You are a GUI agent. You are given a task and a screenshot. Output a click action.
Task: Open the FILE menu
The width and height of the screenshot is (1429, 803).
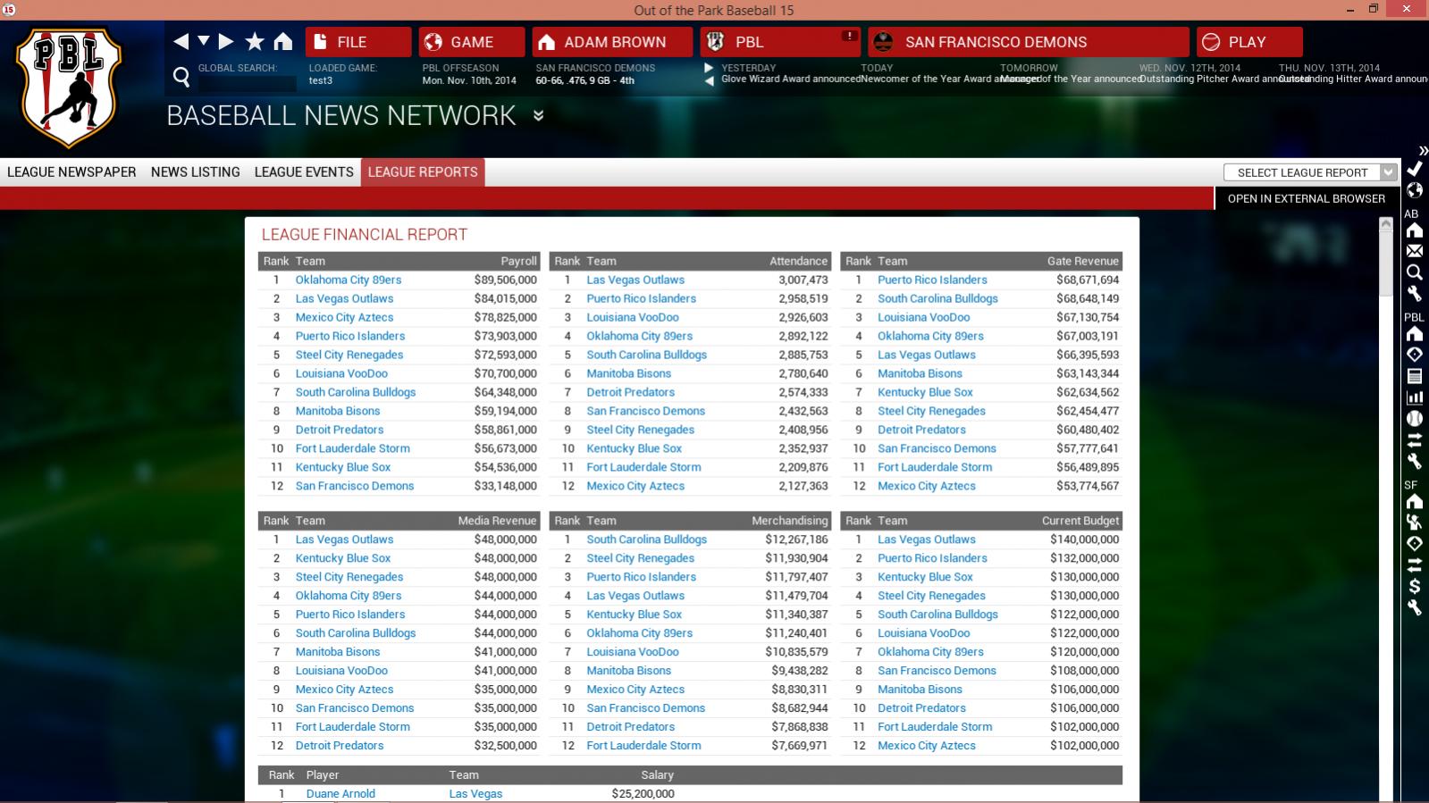358,42
